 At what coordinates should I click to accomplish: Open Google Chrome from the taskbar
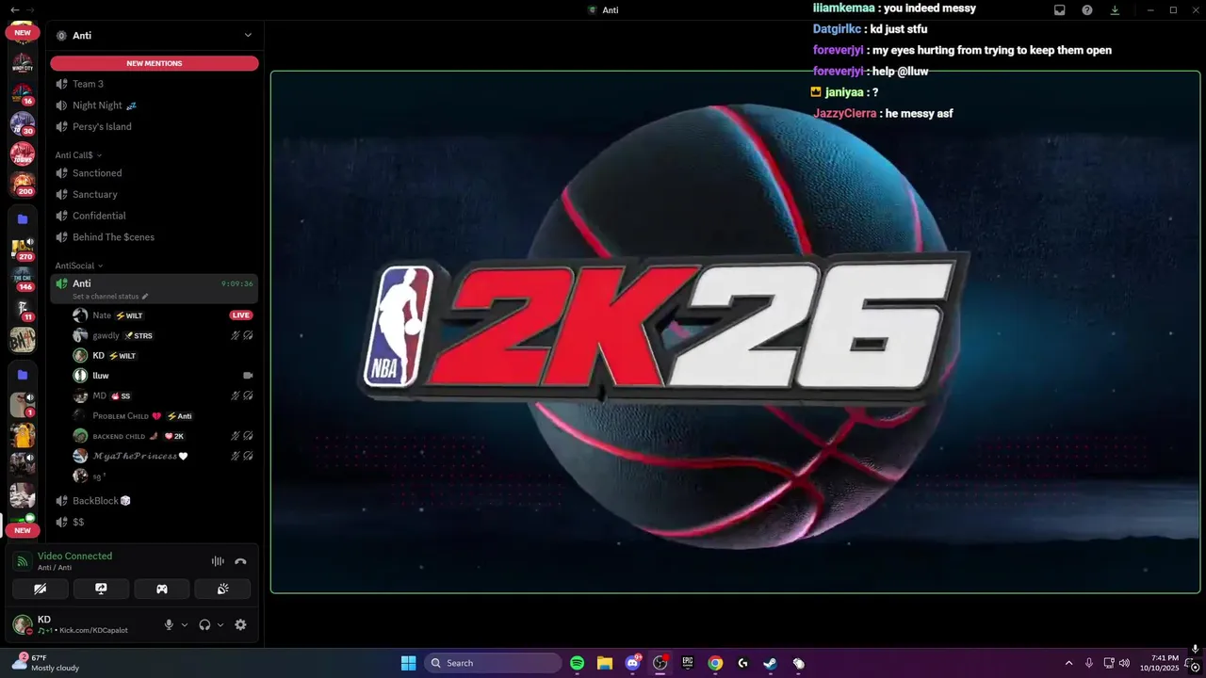pyautogui.click(x=715, y=663)
